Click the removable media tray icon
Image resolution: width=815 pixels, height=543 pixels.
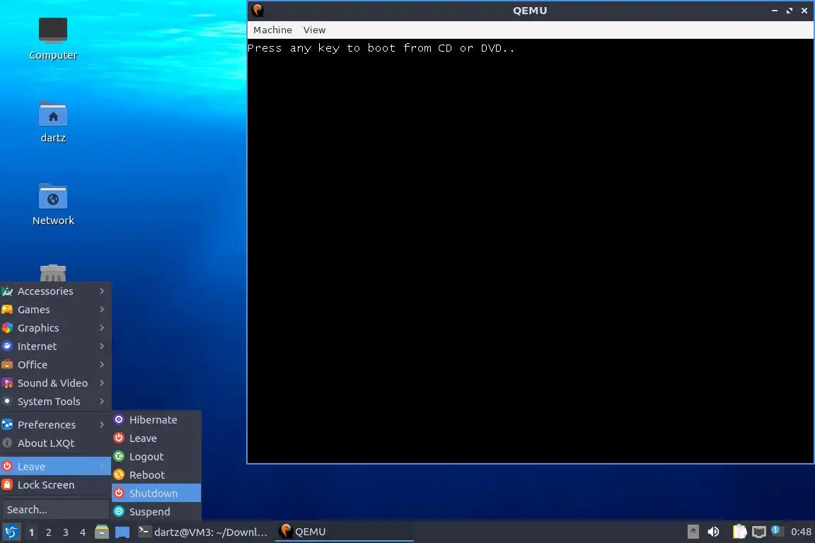[x=693, y=532]
